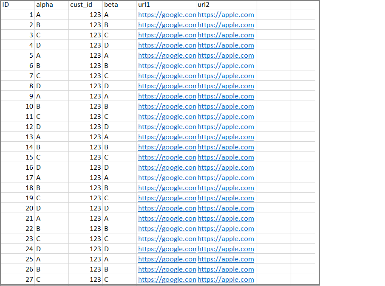
Task: Select the alpha cell in row 16
Action: pyautogui.click(x=51, y=168)
